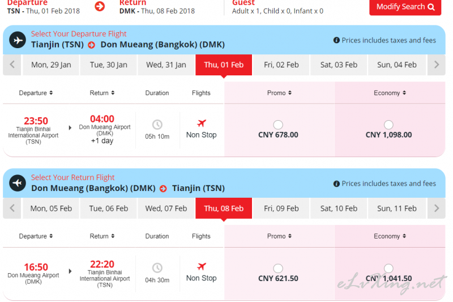Show later departure dates with right chevron

click(x=436, y=65)
